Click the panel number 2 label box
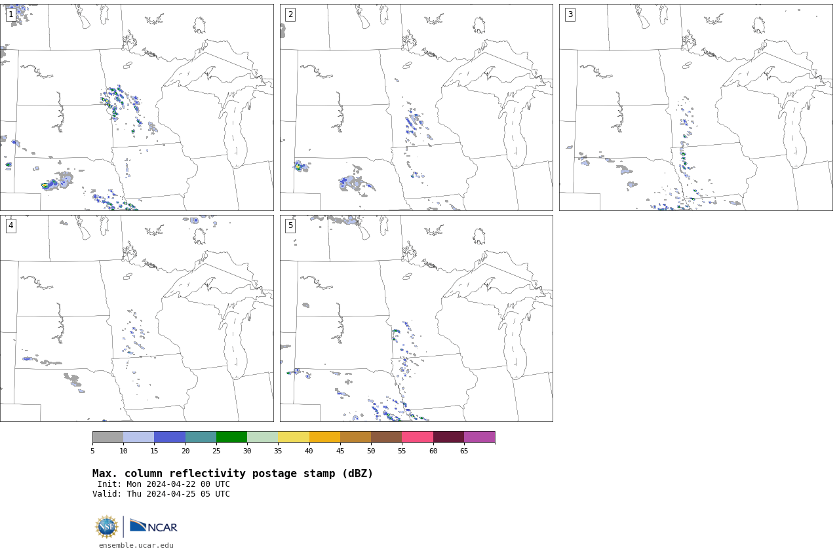Image resolution: width=839 pixels, height=553 pixels. tap(290, 14)
